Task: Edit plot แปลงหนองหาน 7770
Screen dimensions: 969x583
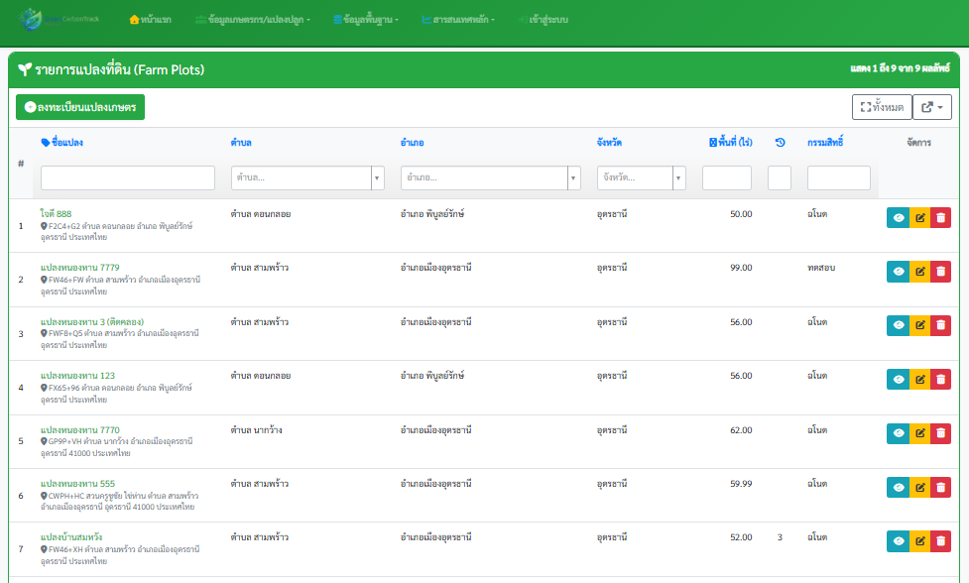Action: click(x=920, y=433)
